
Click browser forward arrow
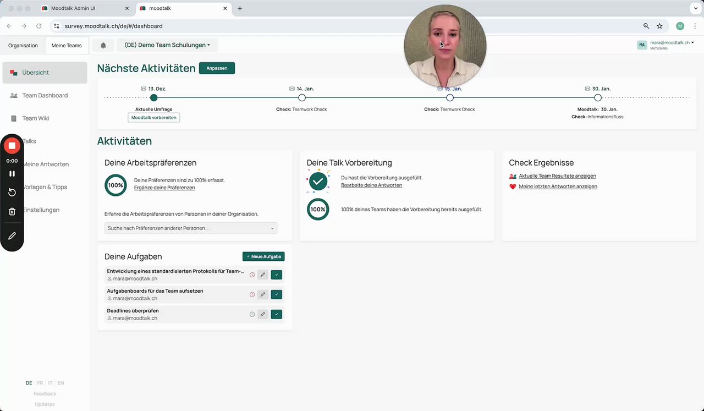24,26
